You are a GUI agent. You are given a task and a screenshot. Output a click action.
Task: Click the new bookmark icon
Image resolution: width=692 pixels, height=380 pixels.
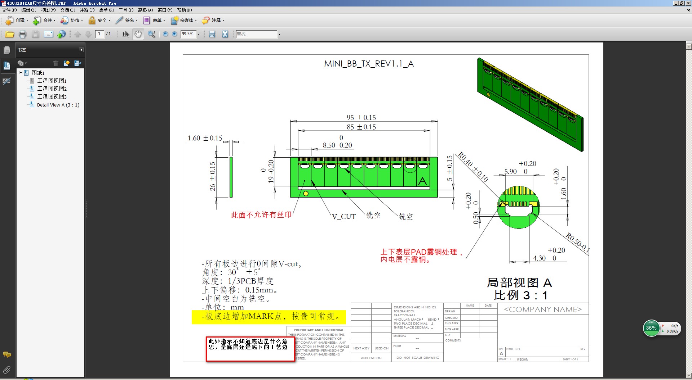pyautogui.click(x=67, y=63)
